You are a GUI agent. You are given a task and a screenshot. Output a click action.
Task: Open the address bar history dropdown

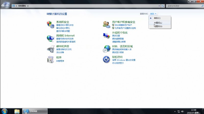point(159,6)
